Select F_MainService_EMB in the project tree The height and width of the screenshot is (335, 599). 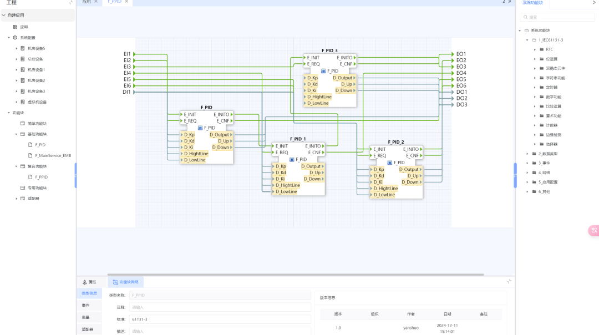[x=53, y=156]
